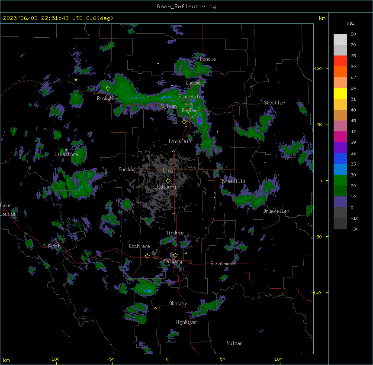Click the yellow v marker northwest of RockyMH

[76, 80]
